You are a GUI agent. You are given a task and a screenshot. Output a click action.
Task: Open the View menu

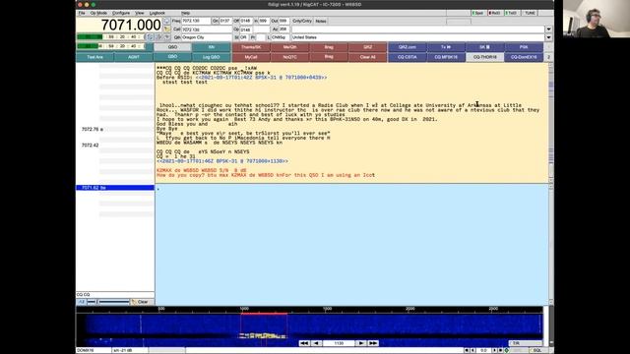140,13
